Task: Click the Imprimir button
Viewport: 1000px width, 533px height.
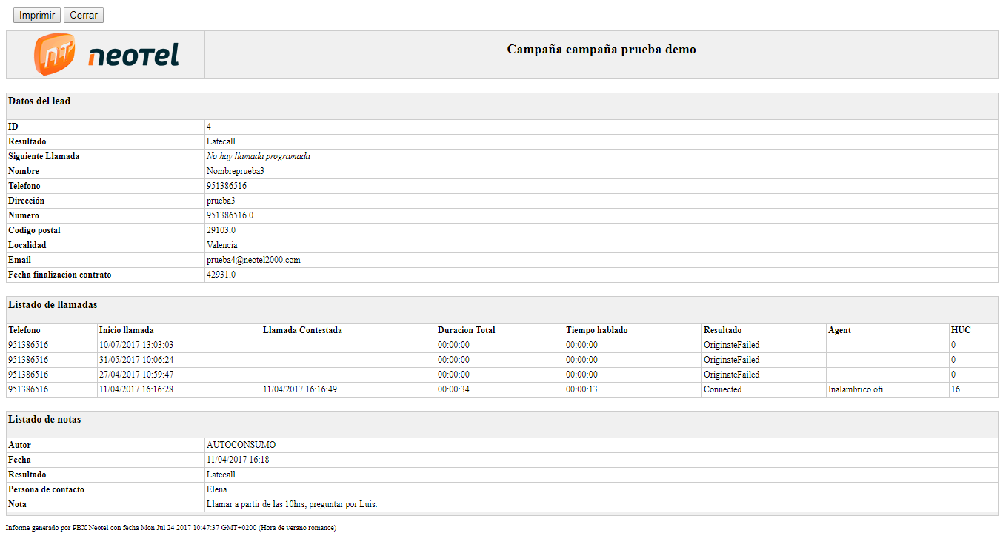Action: click(x=37, y=16)
